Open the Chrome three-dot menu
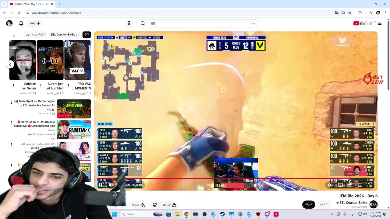390x219 pixels. 385,13
